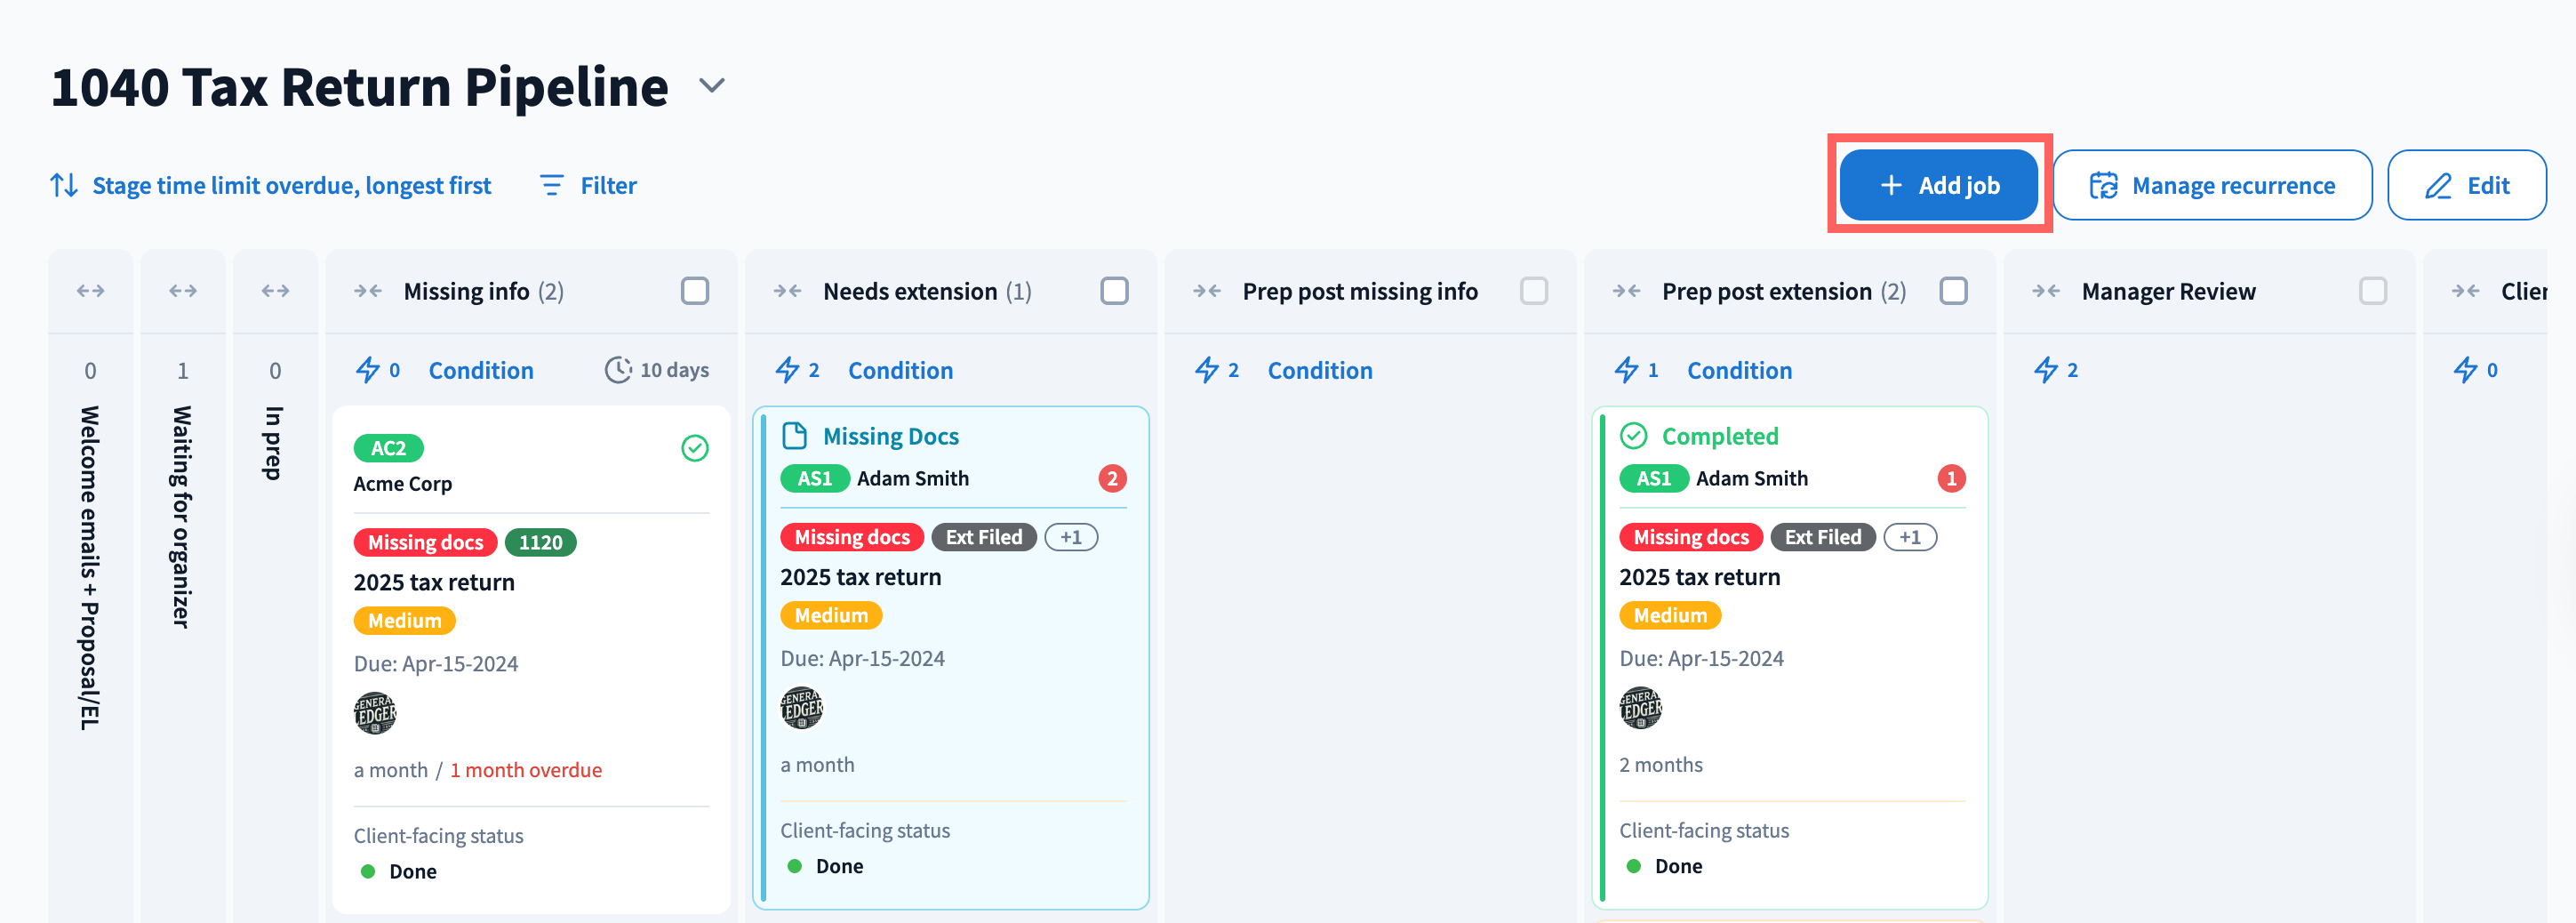Open the Filter options
Image resolution: width=2576 pixels, height=923 pixels.
588,185
